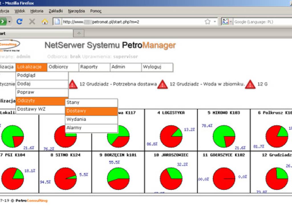Select the Lokalizacje navigation tab
The height and width of the screenshot is (219, 292).
pos(31,67)
